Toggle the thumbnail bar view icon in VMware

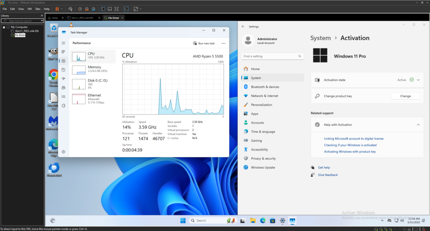pos(110,9)
